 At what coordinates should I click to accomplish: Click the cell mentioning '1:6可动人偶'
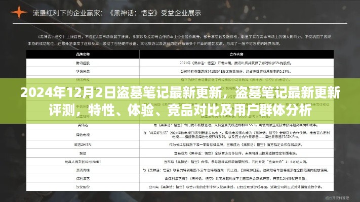236,162
